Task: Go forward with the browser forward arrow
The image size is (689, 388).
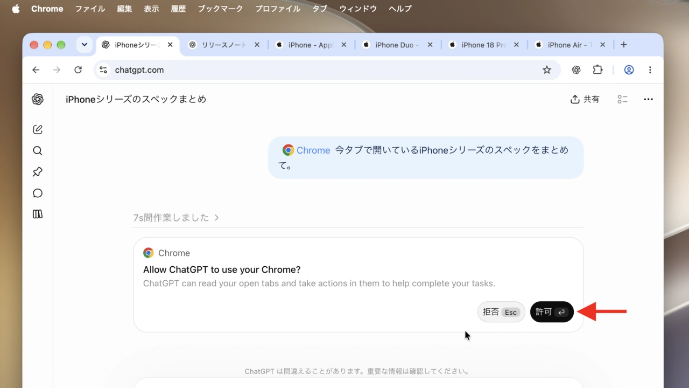Action: pyautogui.click(x=57, y=70)
